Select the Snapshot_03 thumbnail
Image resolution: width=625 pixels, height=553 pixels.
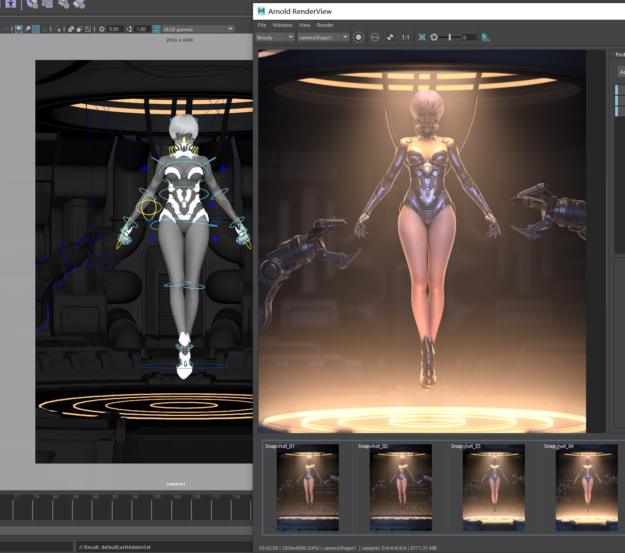[494, 487]
